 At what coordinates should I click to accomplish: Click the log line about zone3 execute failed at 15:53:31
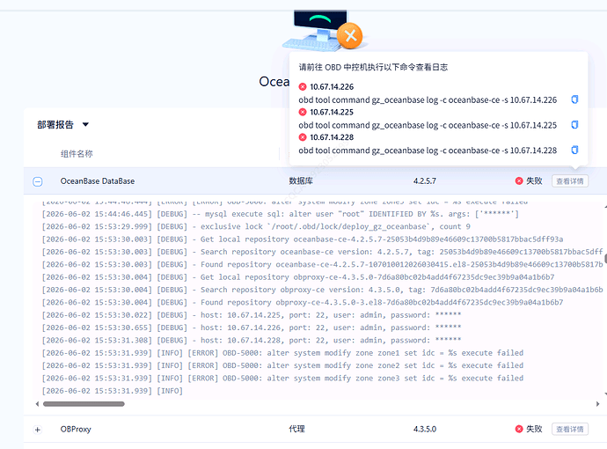(x=282, y=378)
